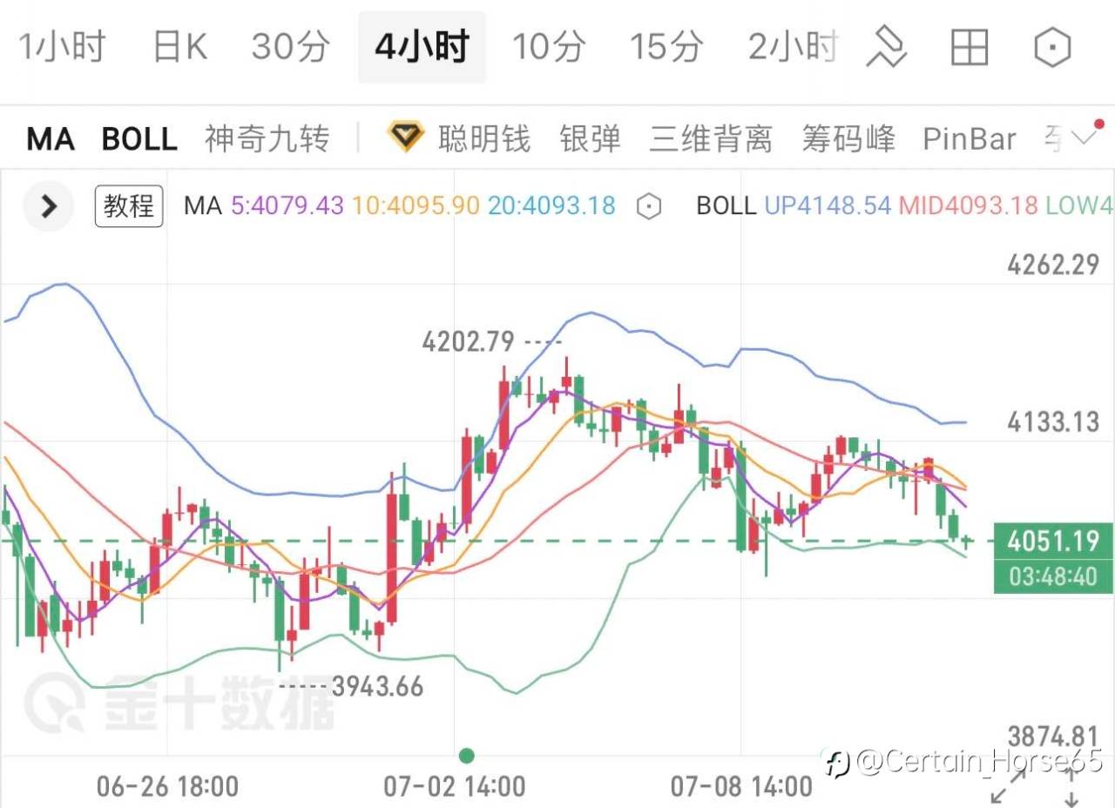Select the 2小时 timeframe tab
This screenshot has width=1115, height=808.
coord(793,46)
